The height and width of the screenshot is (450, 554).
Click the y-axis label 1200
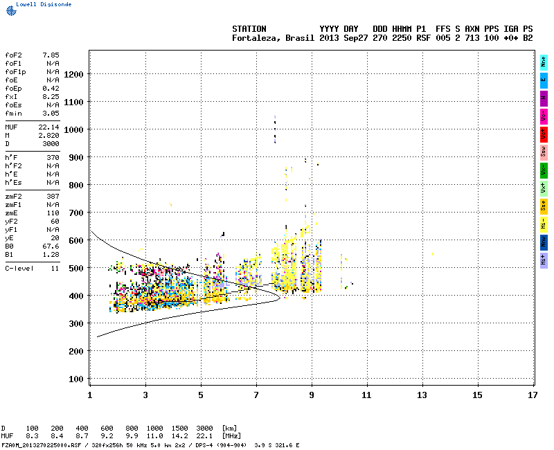tap(73, 75)
